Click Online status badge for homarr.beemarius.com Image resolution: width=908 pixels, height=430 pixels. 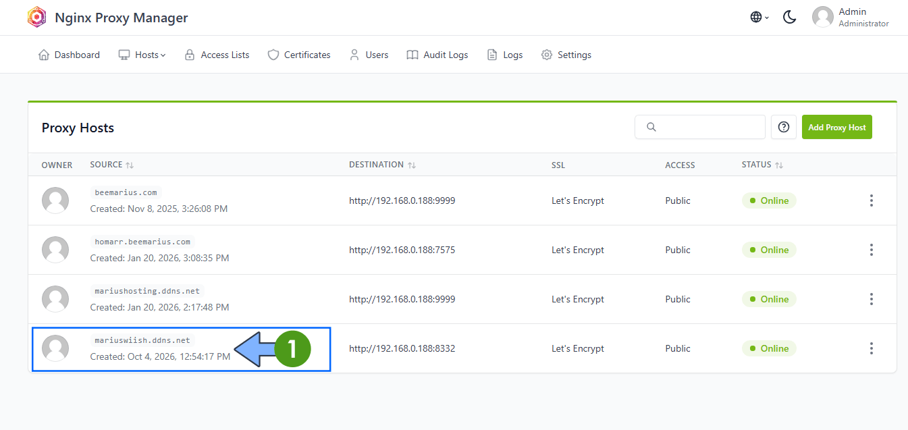[769, 250]
